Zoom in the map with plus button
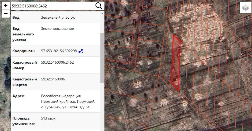The height and width of the screenshot is (131, 252). (x=6, y=6)
